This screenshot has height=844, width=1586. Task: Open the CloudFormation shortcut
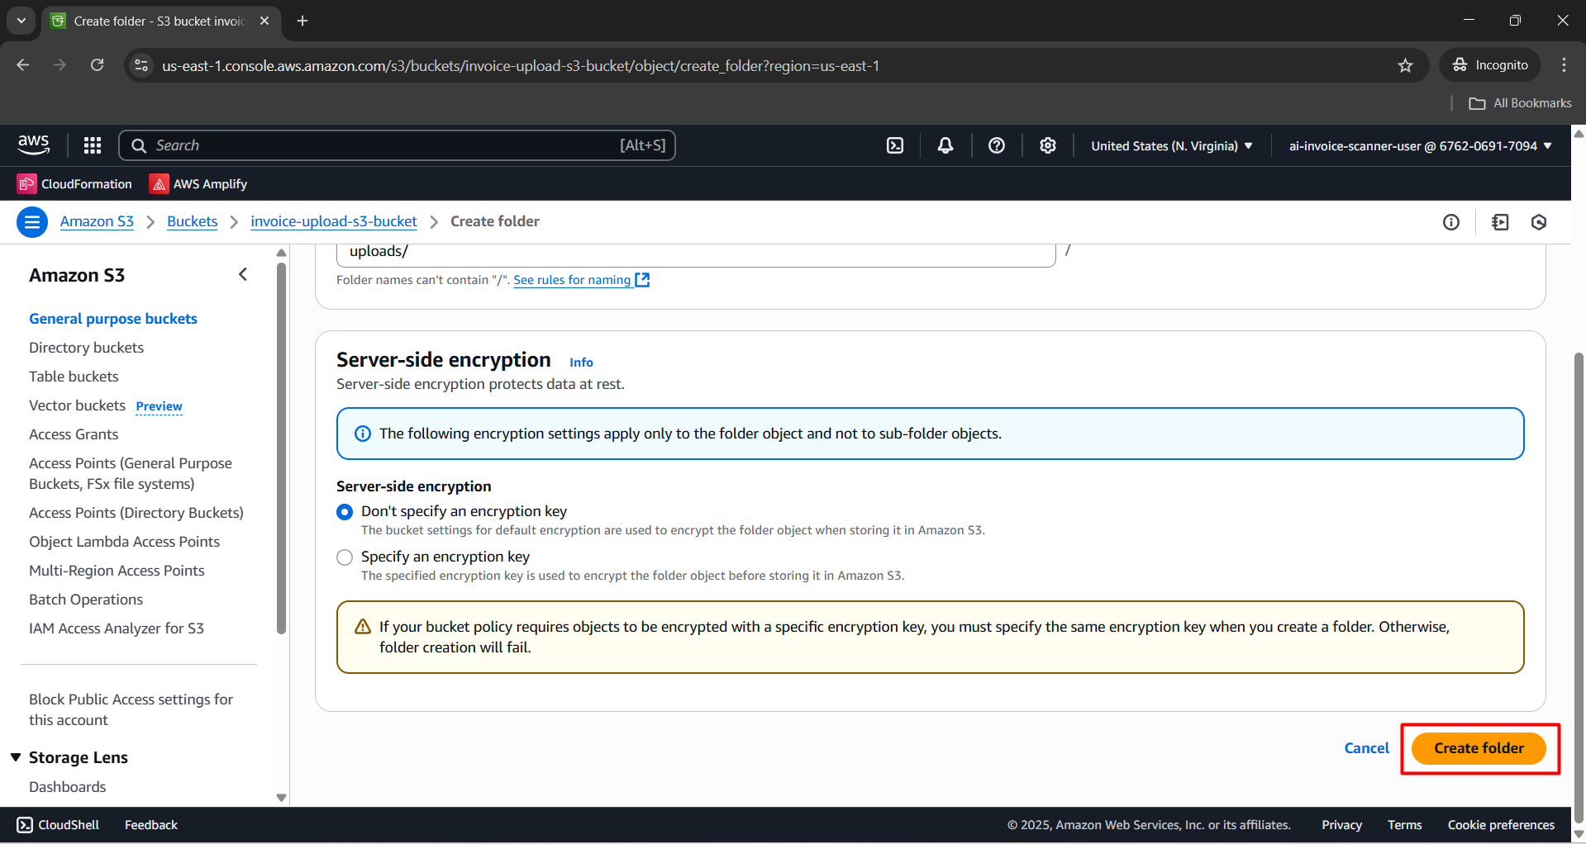point(75,184)
